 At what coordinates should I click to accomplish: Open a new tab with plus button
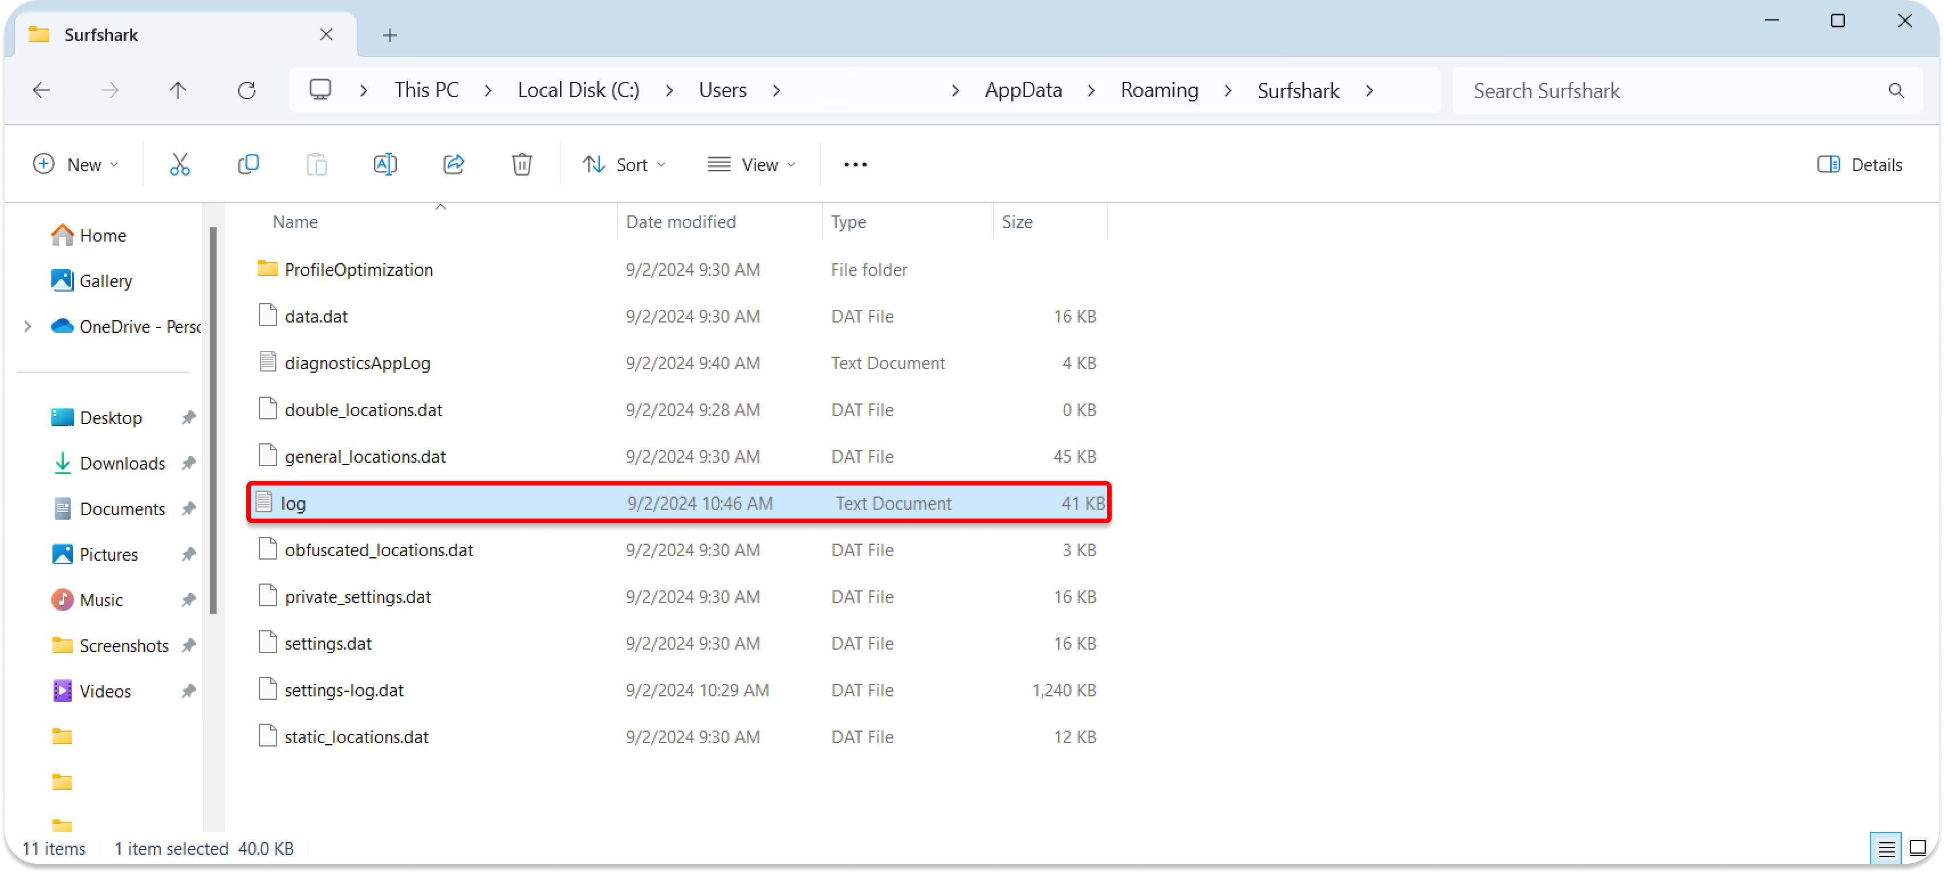389,35
